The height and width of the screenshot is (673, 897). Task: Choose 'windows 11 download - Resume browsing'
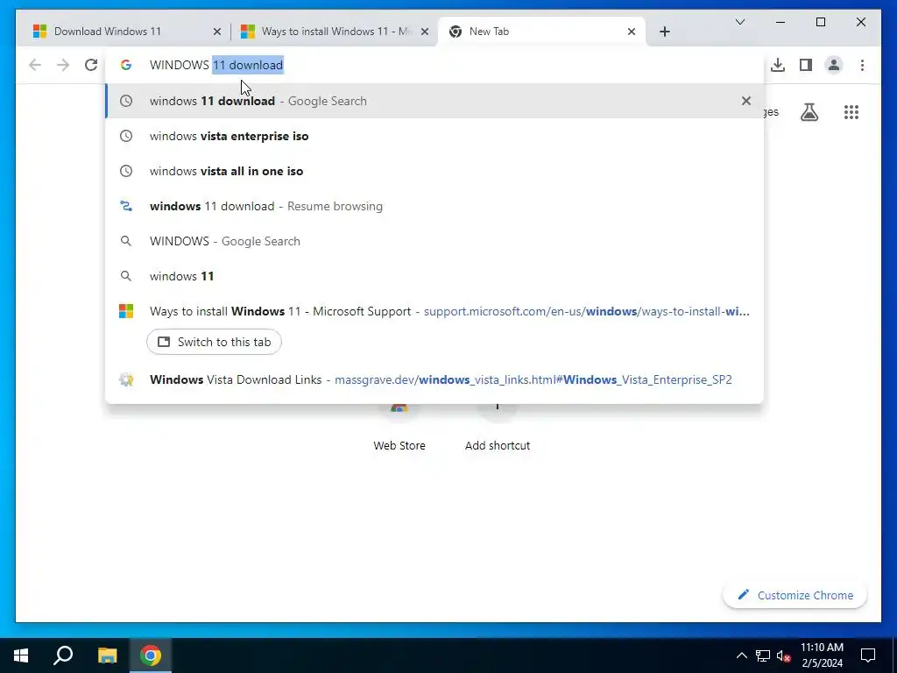(x=434, y=206)
